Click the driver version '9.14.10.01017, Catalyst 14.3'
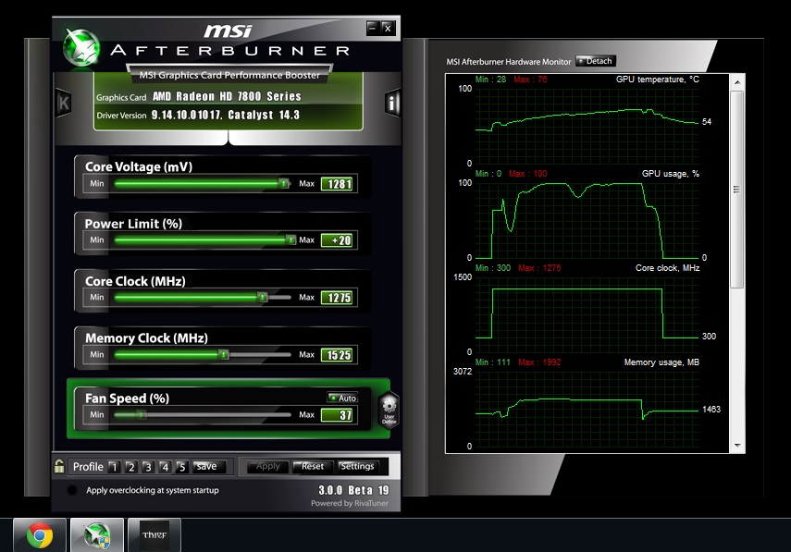The width and height of the screenshot is (791, 552). click(x=226, y=115)
